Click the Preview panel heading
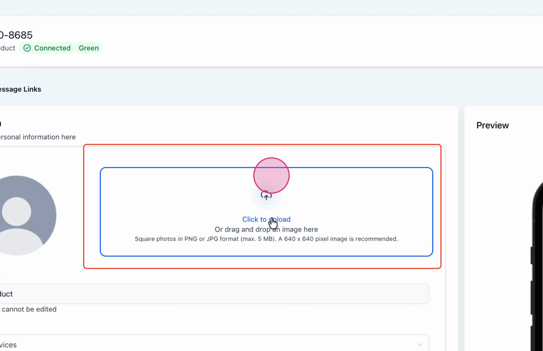The image size is (543, 351). pos(492,125)
